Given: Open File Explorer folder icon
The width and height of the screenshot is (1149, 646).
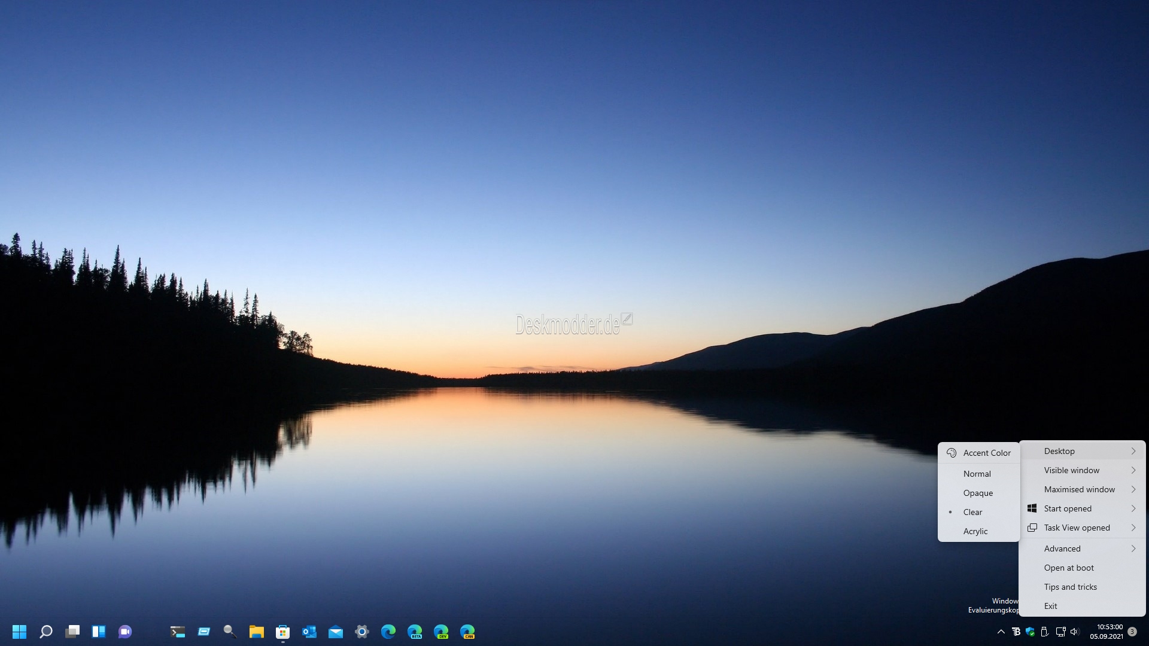Looking at the screenshot, I should (257, 632).
